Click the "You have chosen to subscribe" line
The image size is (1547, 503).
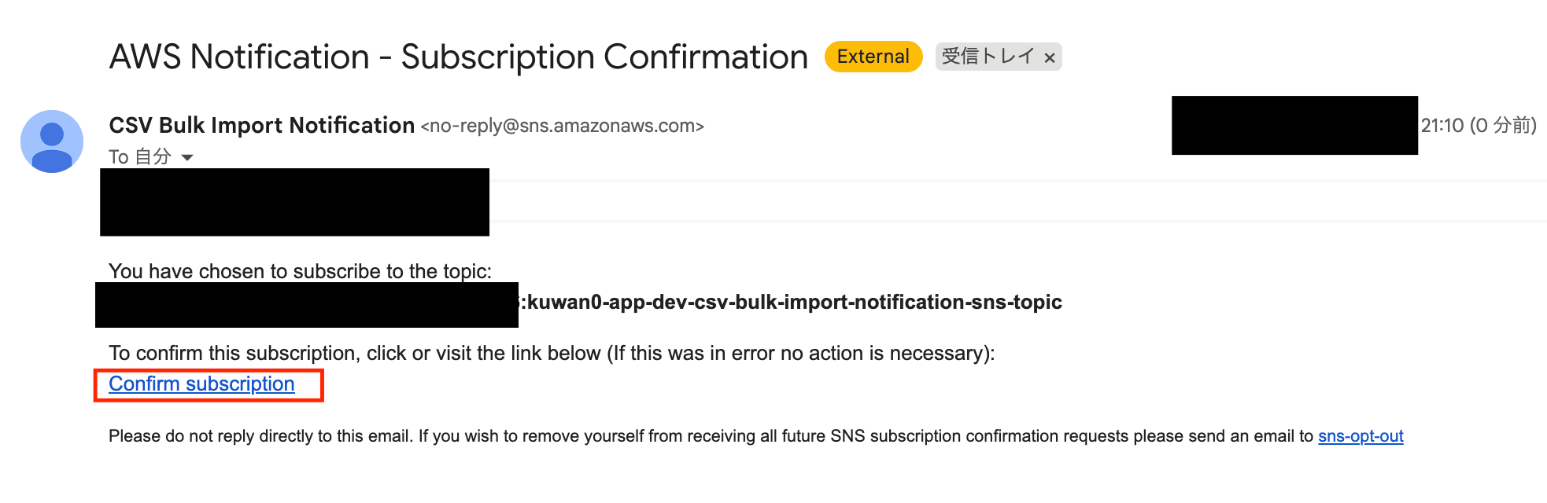(300, 271)
